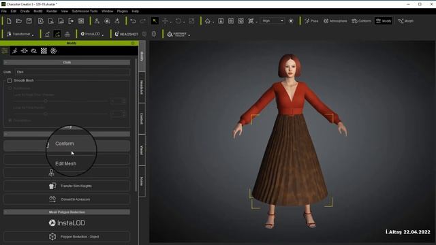Click the Home camera view icon

(x=207, y=21)
